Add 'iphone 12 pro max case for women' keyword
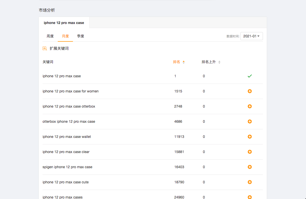Screen dimensions: 306x199 point(250,91)
